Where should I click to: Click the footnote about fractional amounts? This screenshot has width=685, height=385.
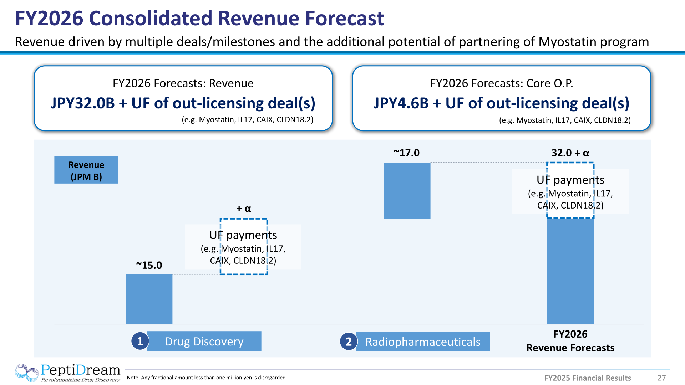[207, 378]
